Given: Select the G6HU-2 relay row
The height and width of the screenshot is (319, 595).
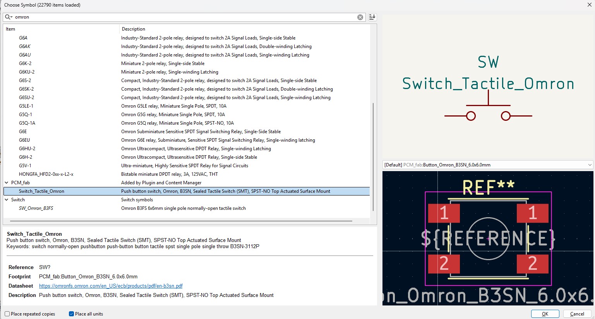Looking at the screenshot, I should click(187, 149).
